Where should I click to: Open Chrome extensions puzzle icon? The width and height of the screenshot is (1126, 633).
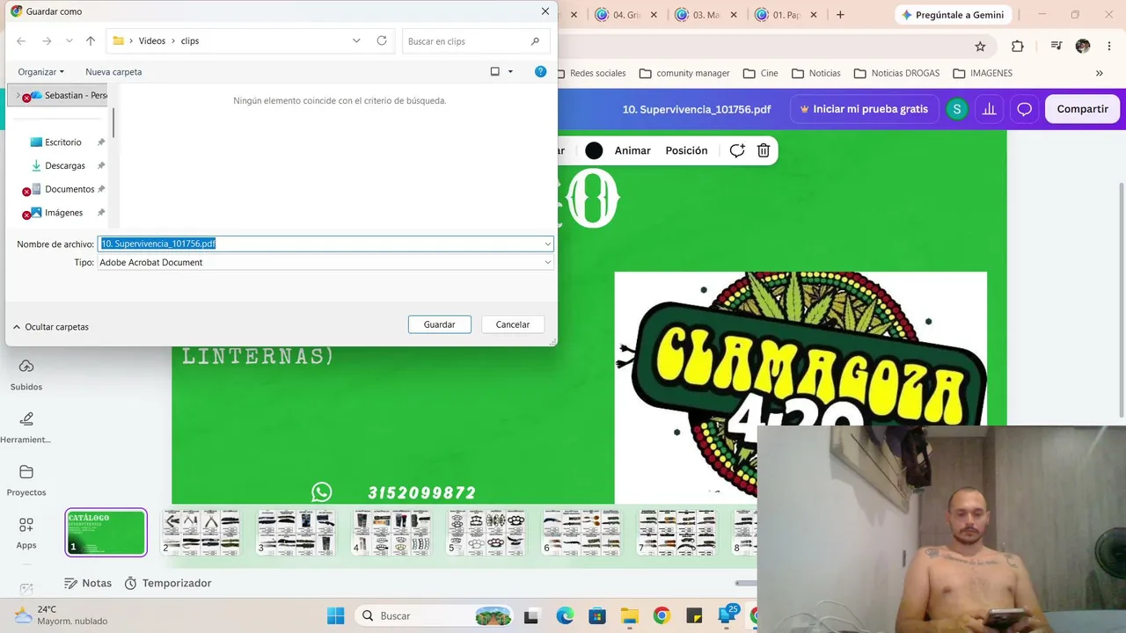pos(1018,47)
